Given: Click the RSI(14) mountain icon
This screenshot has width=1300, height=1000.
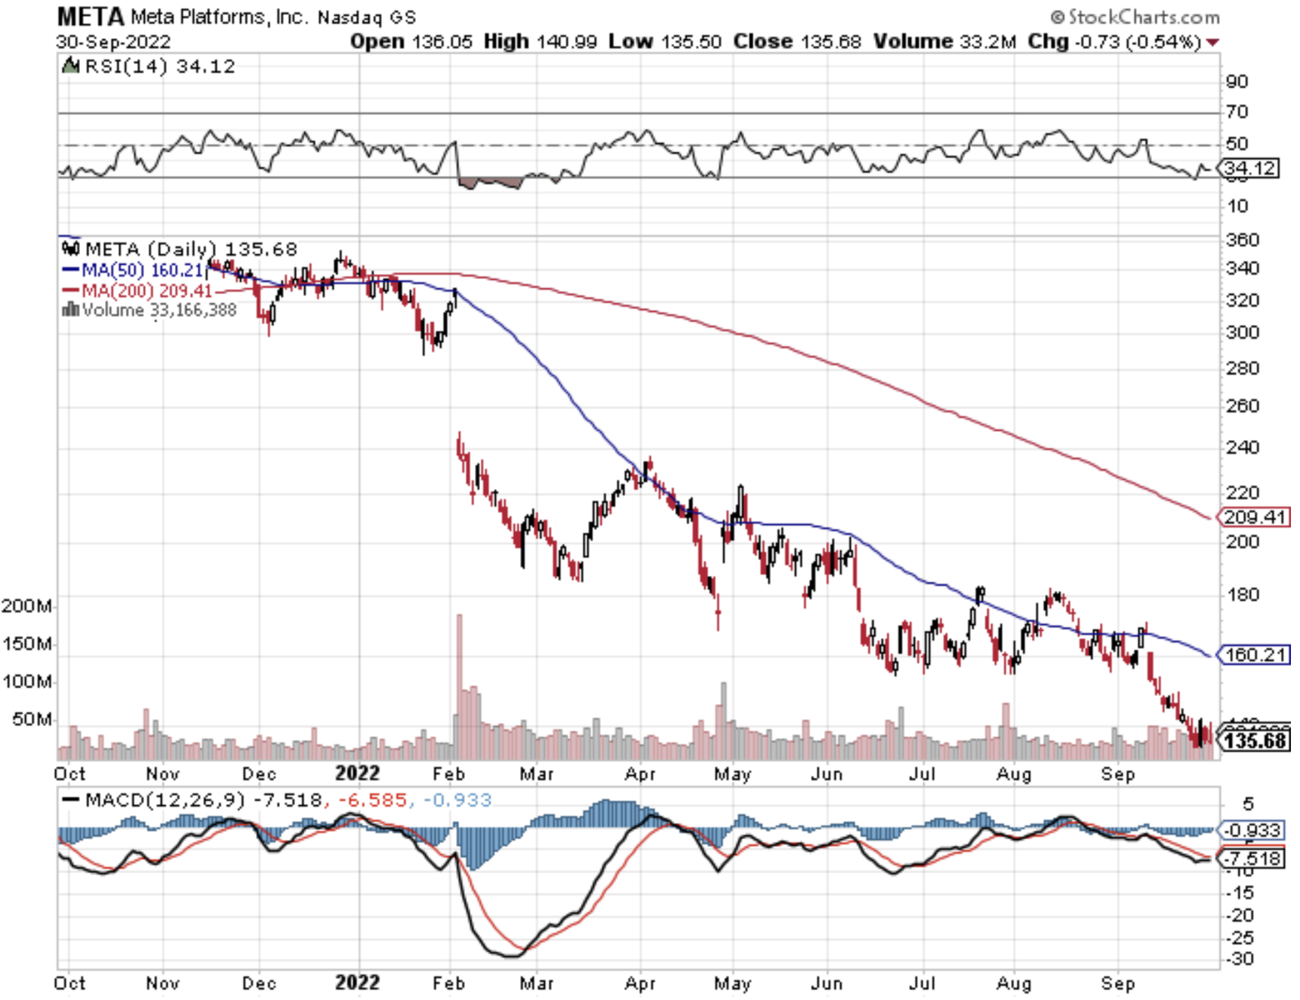Looking at the screenshot, I should (71, 66).
